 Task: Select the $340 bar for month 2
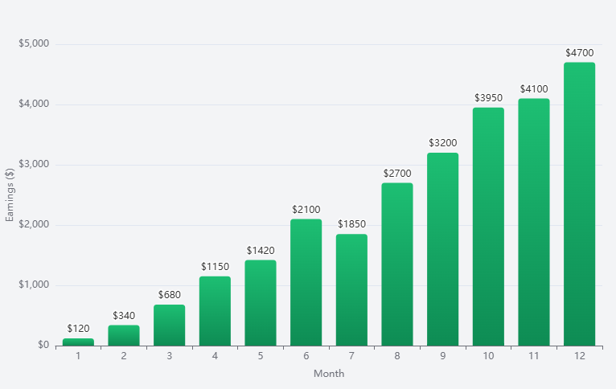click(x=124, y=335)
